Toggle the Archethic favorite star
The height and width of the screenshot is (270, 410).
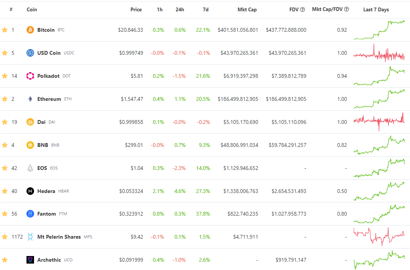pyautogui.click(x=5, y=260)
